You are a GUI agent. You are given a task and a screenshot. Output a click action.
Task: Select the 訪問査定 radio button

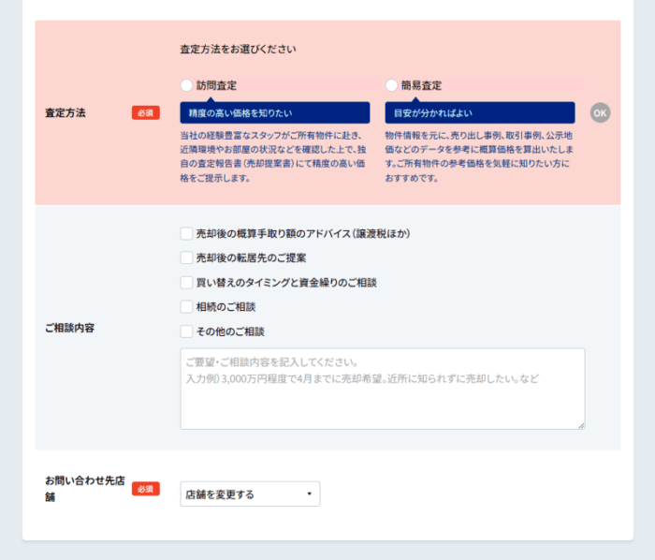pyautogui.click(x=186, y=85)
